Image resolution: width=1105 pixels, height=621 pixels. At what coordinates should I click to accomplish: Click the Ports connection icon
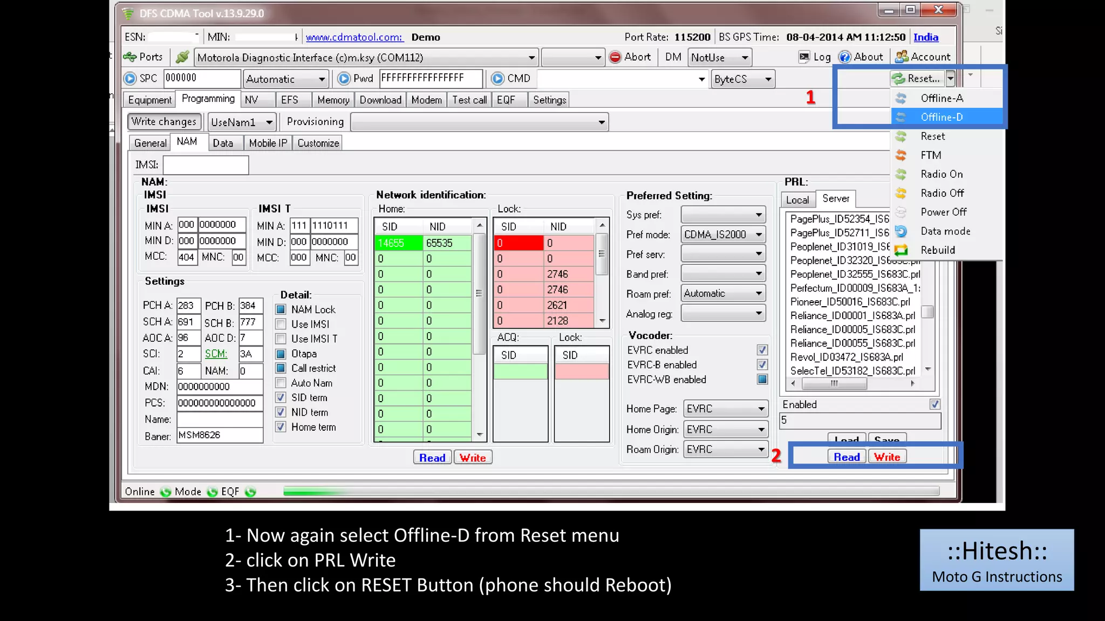click(130, 57)
